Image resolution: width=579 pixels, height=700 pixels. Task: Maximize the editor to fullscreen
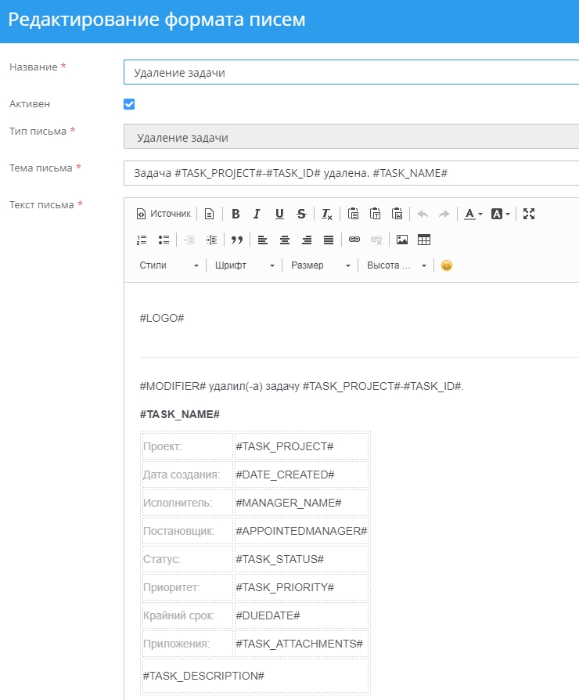coord(529,214)
